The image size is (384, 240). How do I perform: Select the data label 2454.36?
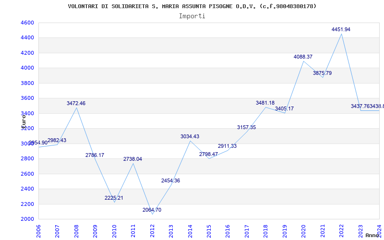point(170,180)
